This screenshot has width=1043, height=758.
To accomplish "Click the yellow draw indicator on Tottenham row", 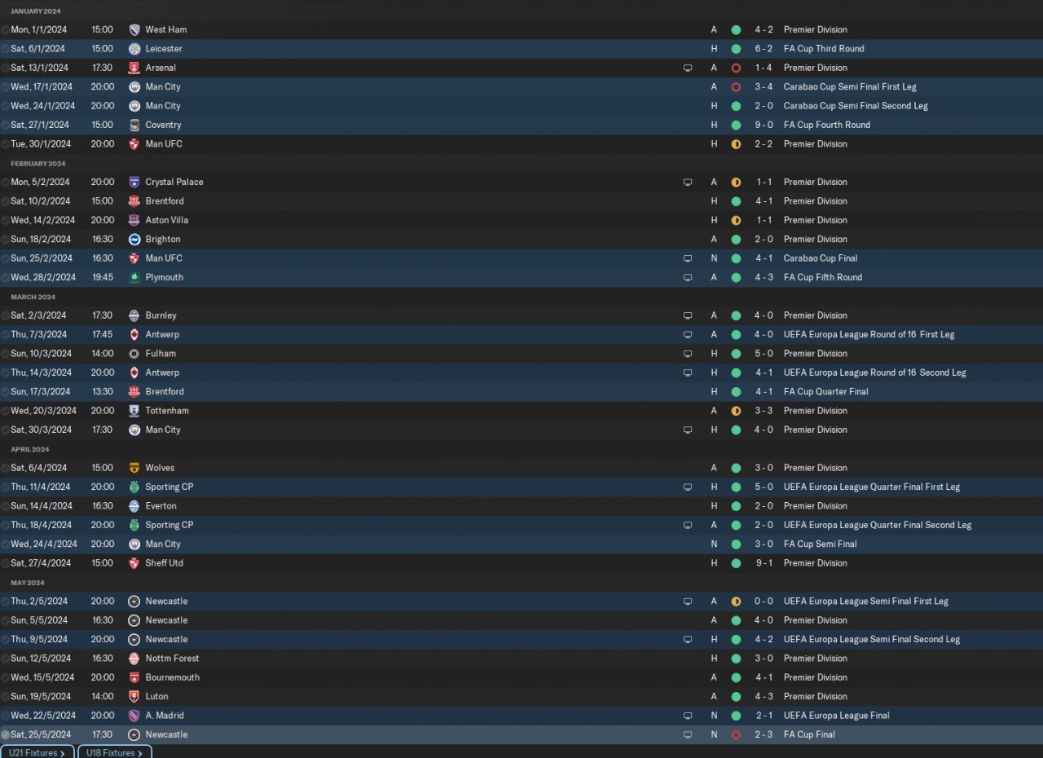I will (x=736, y=411).
